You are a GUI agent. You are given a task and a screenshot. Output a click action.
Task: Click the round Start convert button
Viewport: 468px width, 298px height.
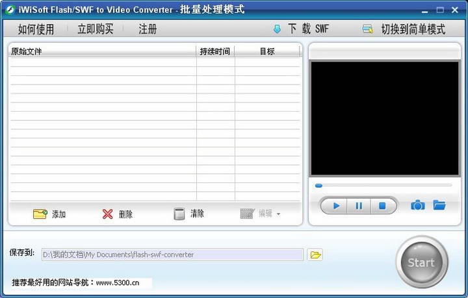[422, 262]
